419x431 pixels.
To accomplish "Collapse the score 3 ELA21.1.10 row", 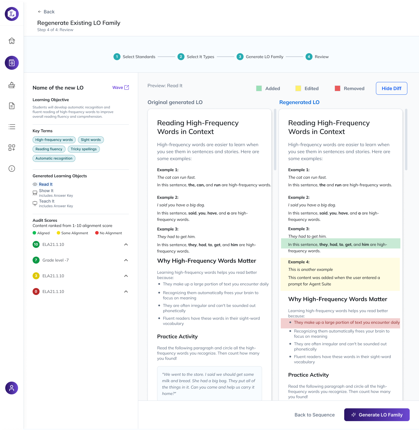I will tap(126, 276).
